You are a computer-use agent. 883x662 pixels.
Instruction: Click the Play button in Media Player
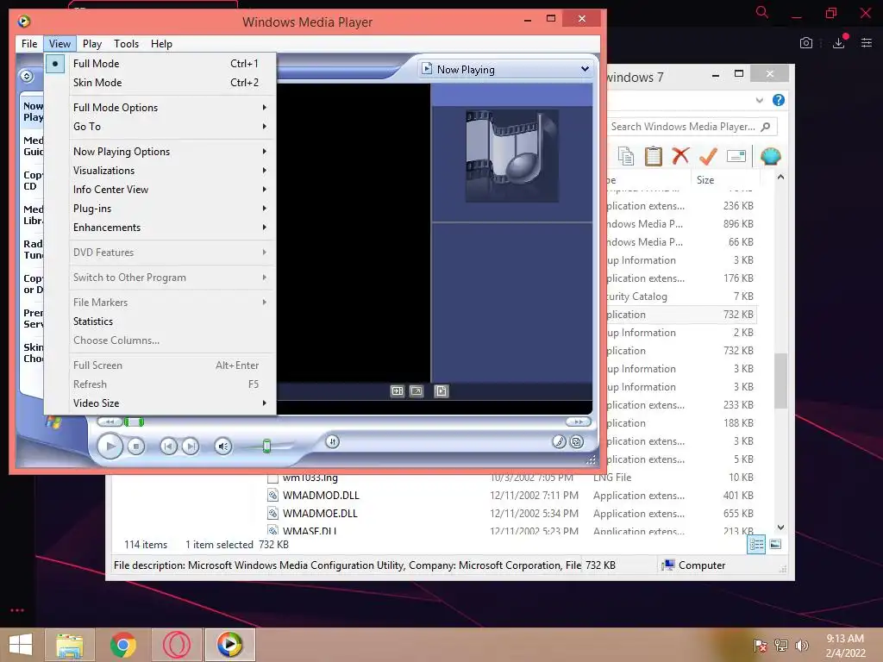[x=110, y=447]
